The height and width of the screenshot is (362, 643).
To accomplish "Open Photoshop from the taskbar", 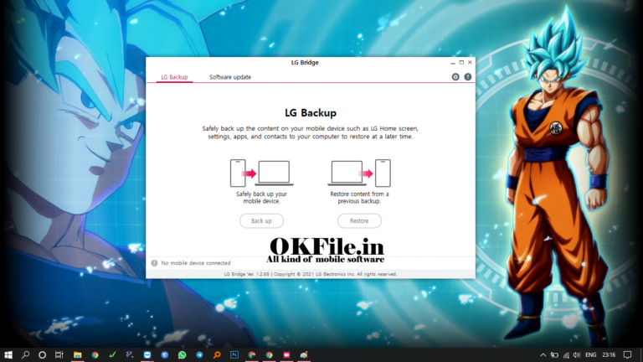I will [x=234, y=355].
